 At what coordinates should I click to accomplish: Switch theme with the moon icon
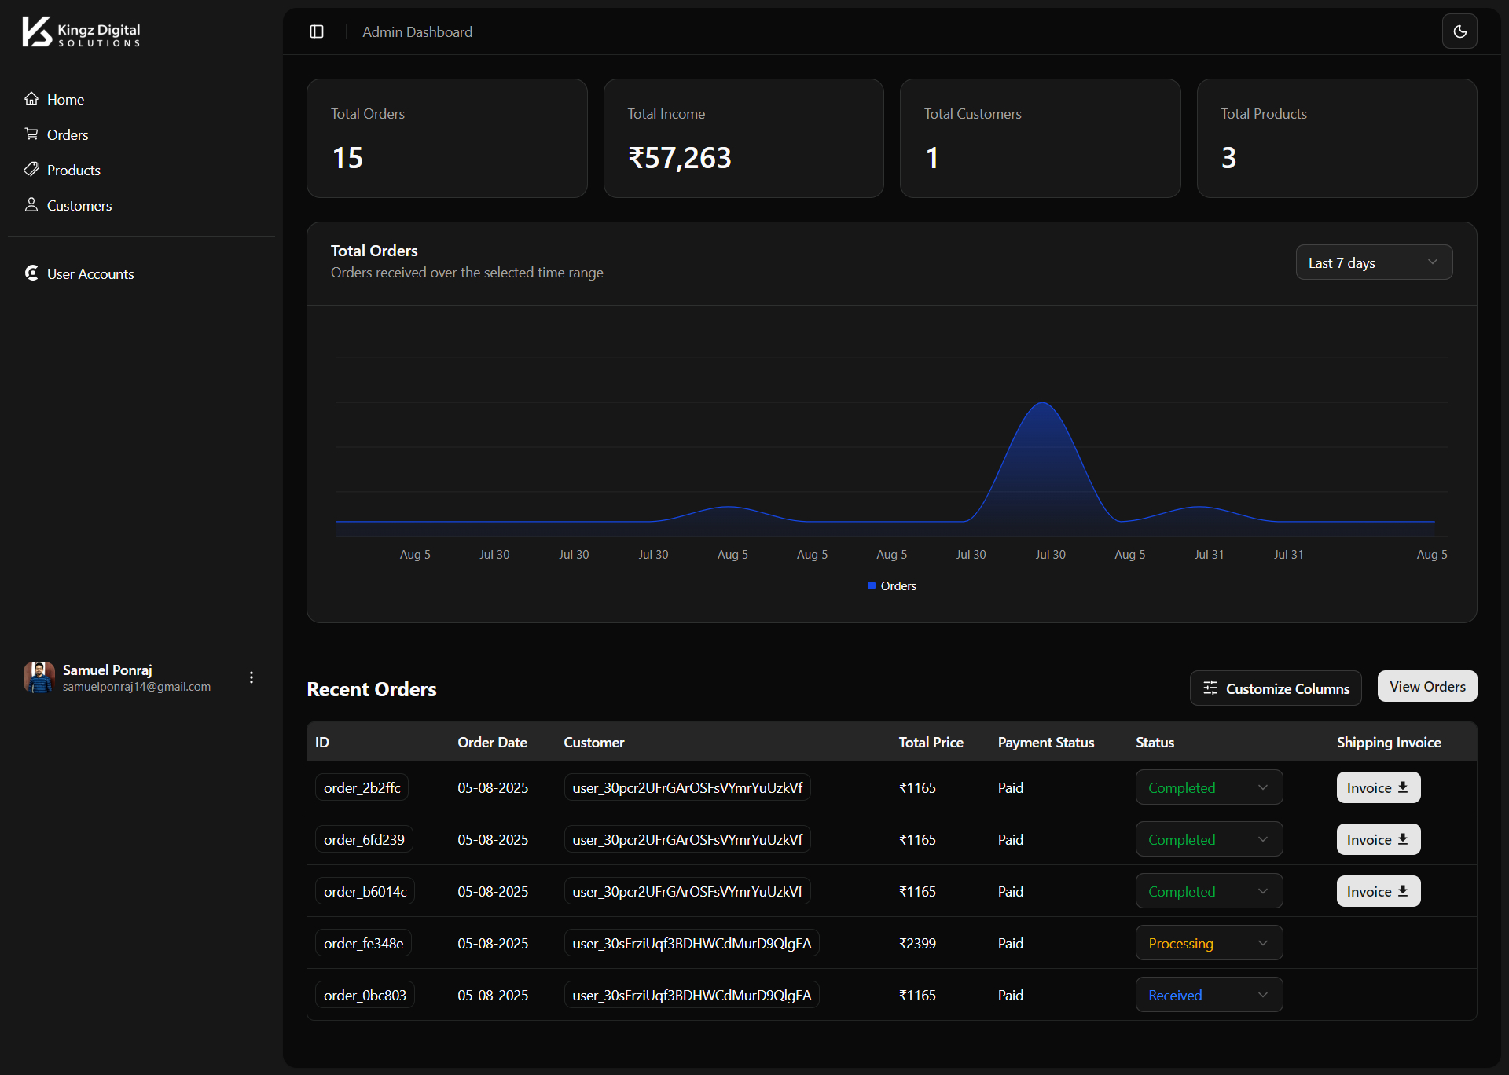click(x=1459, y=31)
